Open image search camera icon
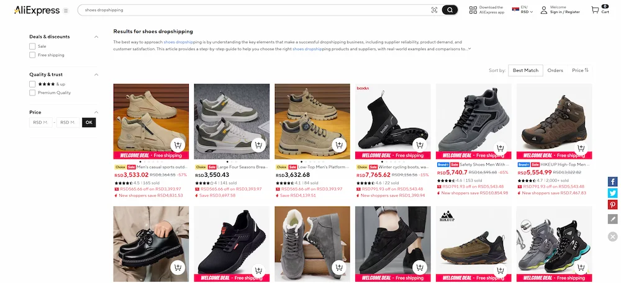The width and height of the screenshot is (621, 283). (x=434, y=10)
